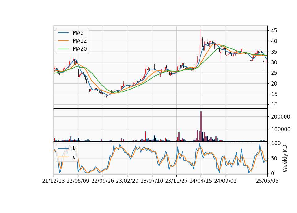Click the 21/12/13 date tick label
The image size is (297, 213).
pos(54,181)
